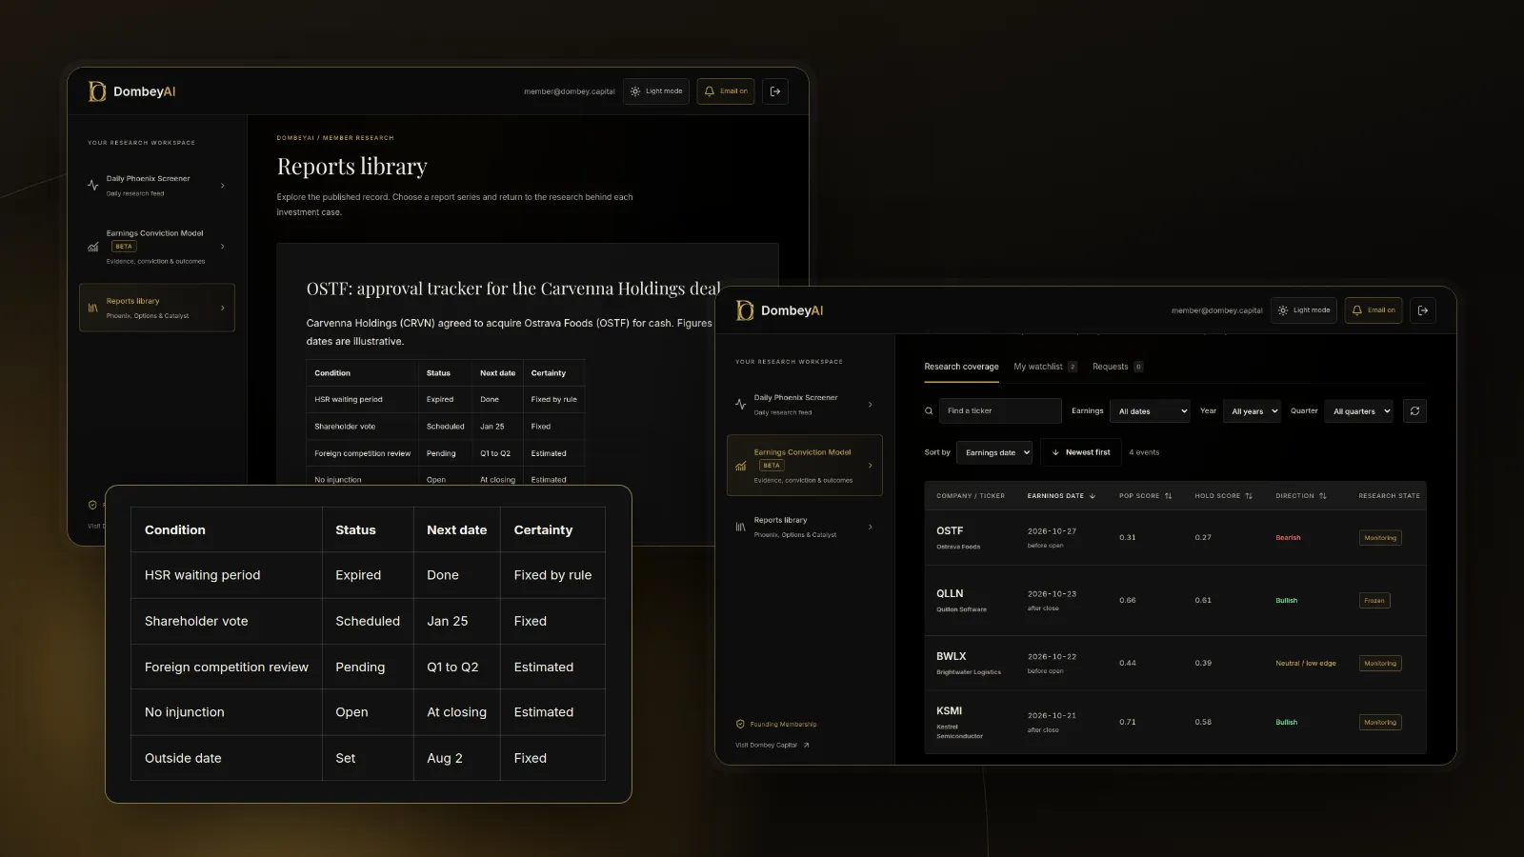Screen dimensions: 1524x857
Task: Click the Earnings date column sort arrow
Action: 1093,496
